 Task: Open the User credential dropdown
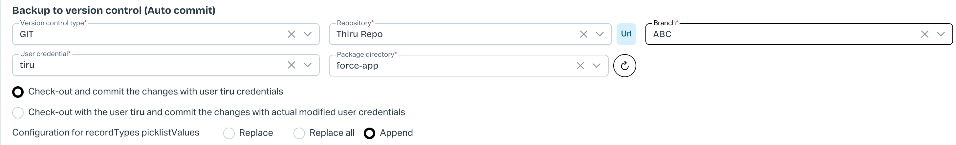pyautogui.click(x=308, y=65)
